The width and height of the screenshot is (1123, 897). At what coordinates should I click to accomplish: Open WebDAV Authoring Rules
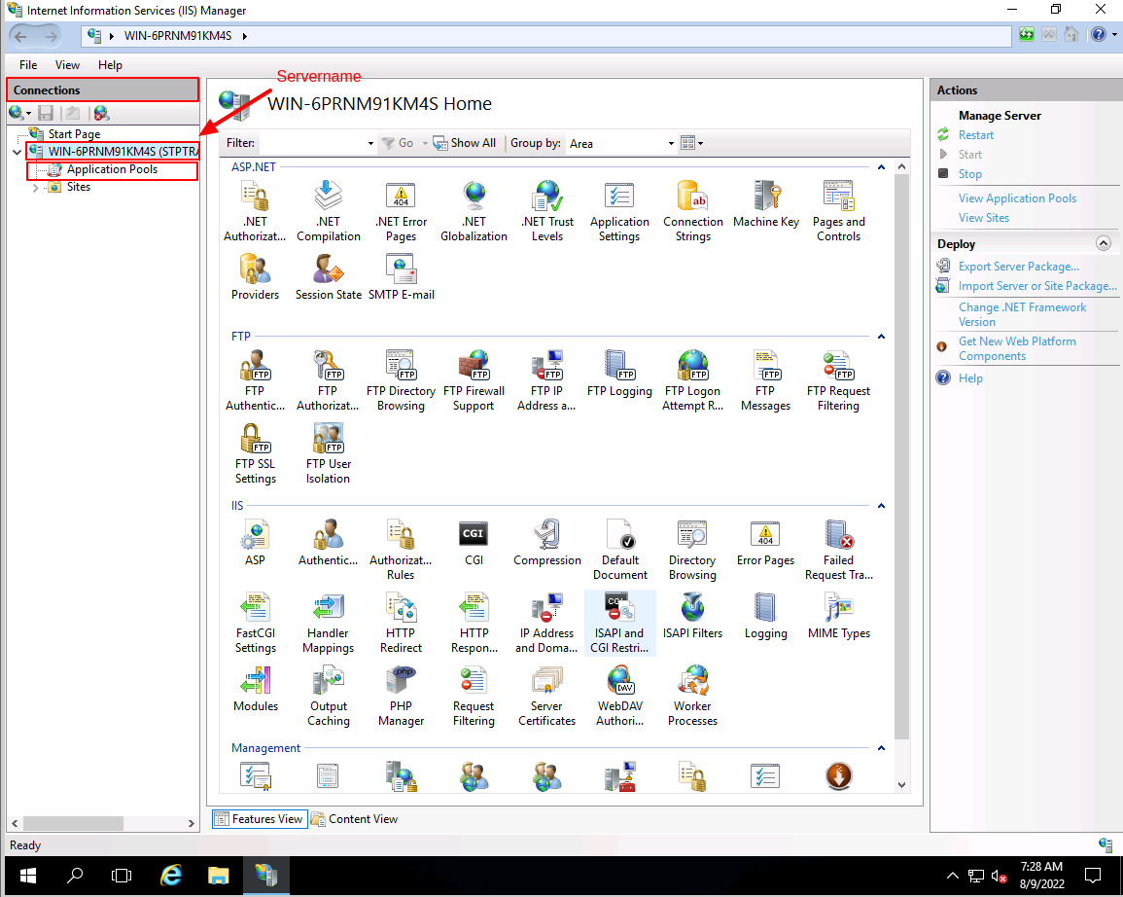click(620, 697)
